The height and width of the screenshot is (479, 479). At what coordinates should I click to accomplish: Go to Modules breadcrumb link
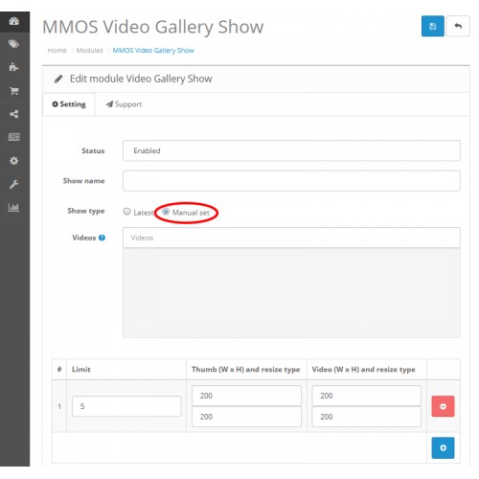[x=90, y=51]
